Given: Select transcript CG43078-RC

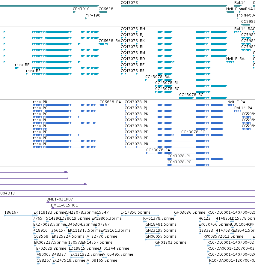Looking at the screenshot, I should [183, 92].
